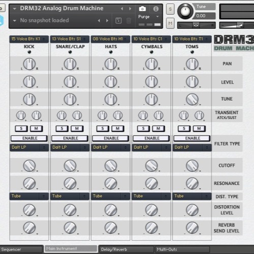Viewport: 254px width, 254px height.
Task: Click the Kick CUTOFF knob
Action: 29,166
